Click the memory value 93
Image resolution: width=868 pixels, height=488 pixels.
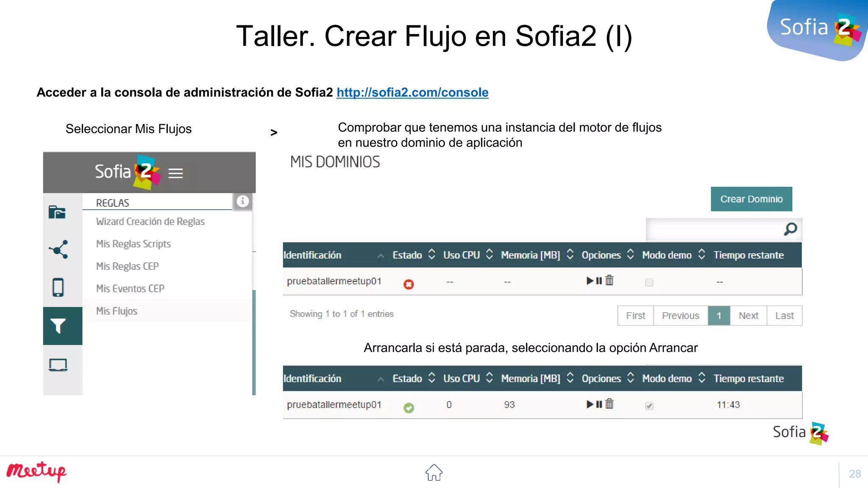pos(509,405)
